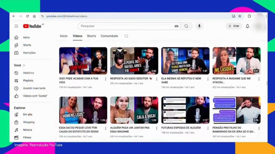275x154 pixels.
Task: Open the browser extensions puzzle icon
Action: click(249, 16)
